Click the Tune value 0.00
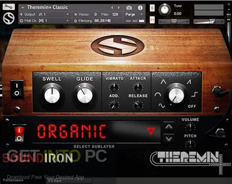Screen dimensions: 232x184 pos(178,14)
